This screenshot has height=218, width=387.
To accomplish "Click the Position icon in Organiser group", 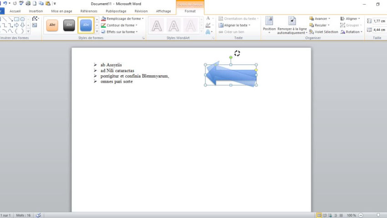I will click(x=269, y=21).
